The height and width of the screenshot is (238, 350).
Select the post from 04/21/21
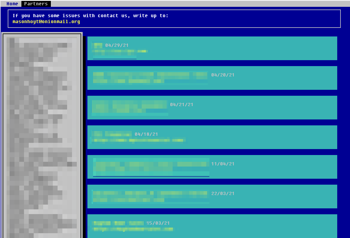pyautogui.click(x=212, y=107)
